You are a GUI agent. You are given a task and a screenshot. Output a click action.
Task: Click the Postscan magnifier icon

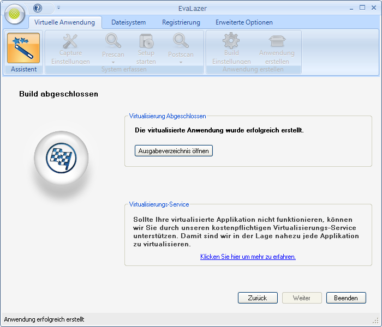point(181,41)
